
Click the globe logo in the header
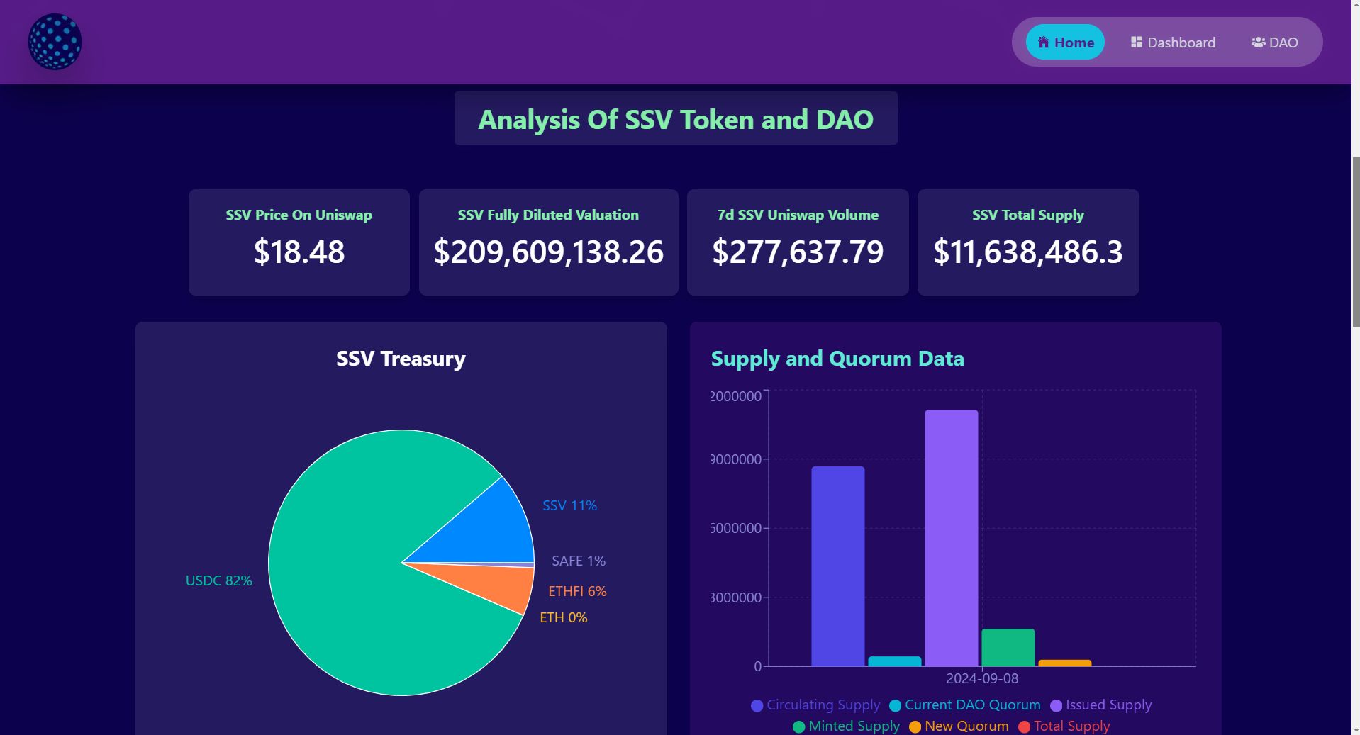pyautogui.click(x=55, y=42)
